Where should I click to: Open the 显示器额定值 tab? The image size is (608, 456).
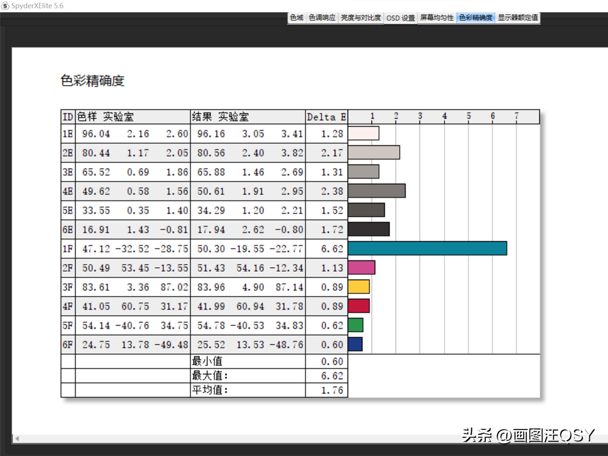[519, 18]
